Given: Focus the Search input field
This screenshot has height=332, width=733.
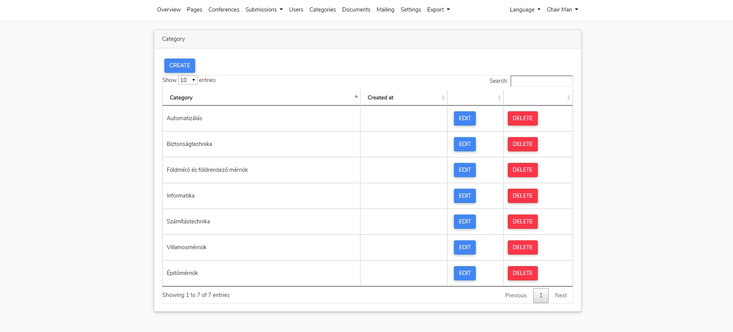Looking at the screenshot, I should click(542, 81).
